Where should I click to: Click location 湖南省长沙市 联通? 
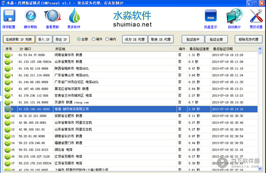click(68, 136)
